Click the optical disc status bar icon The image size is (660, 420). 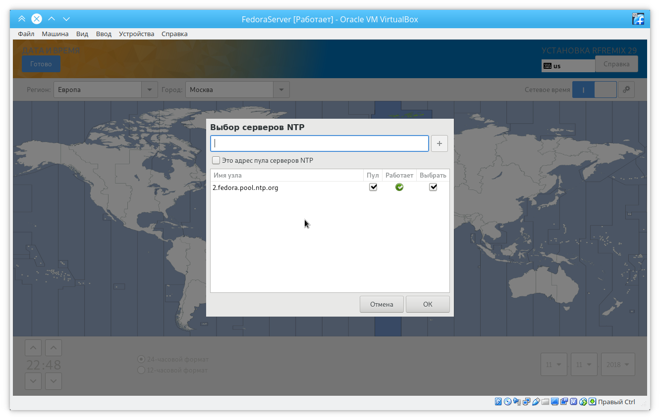tap(507, 402)
